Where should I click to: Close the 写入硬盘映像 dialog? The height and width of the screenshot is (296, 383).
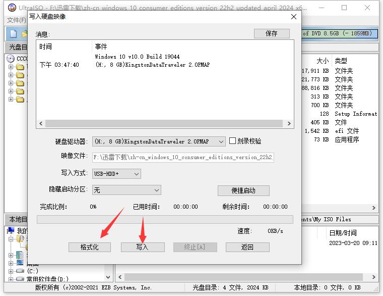tap(294, 17)
